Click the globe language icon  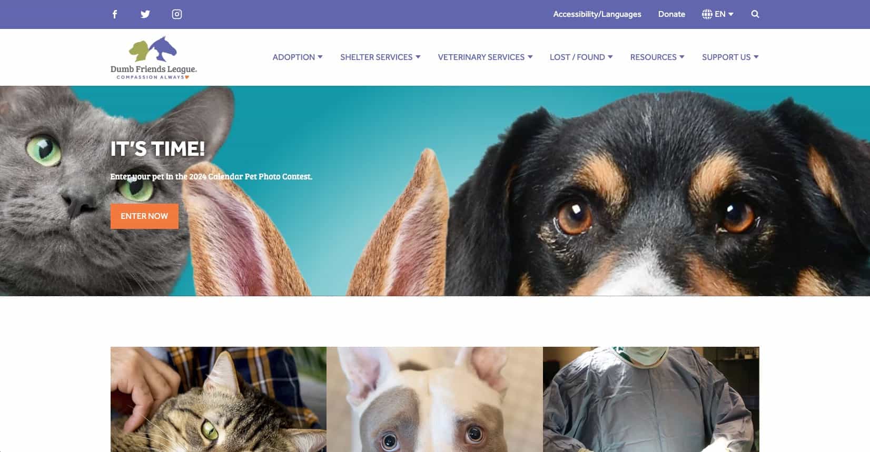click(707, 14)
